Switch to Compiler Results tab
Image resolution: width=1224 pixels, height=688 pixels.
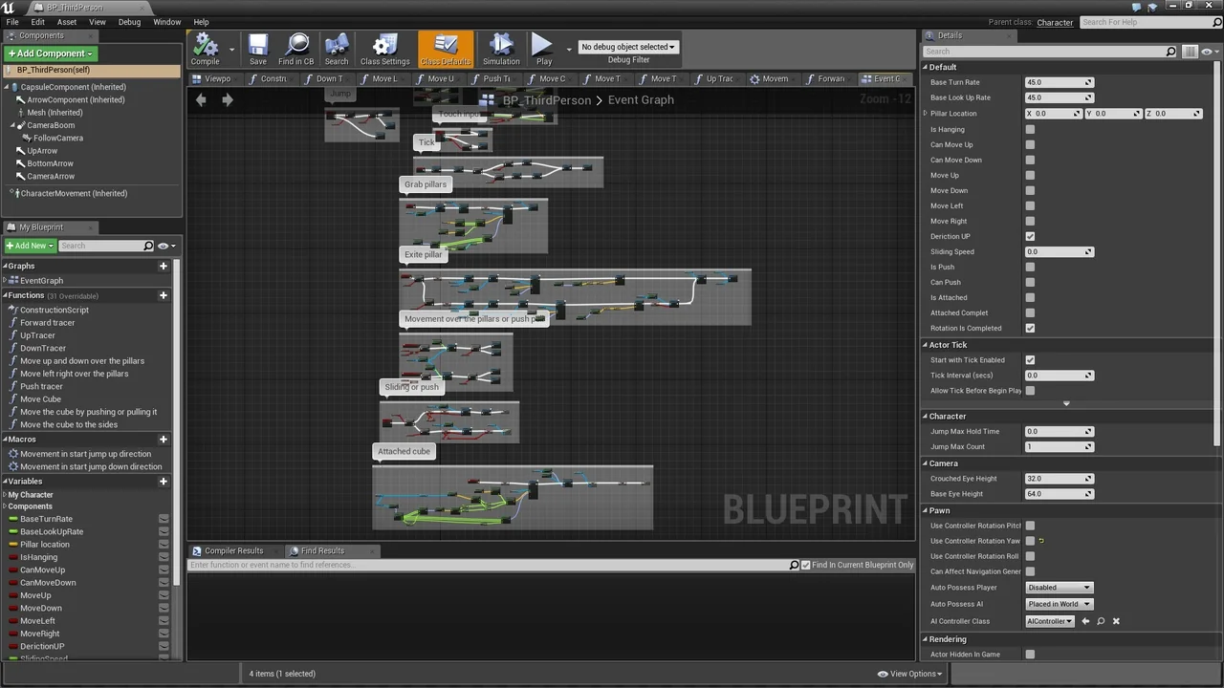click(x=233, y=550)
